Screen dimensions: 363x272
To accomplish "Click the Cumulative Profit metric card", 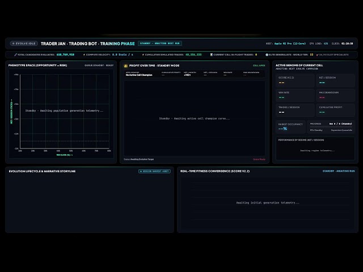I will pyautogui.click(x=335, y=110).
